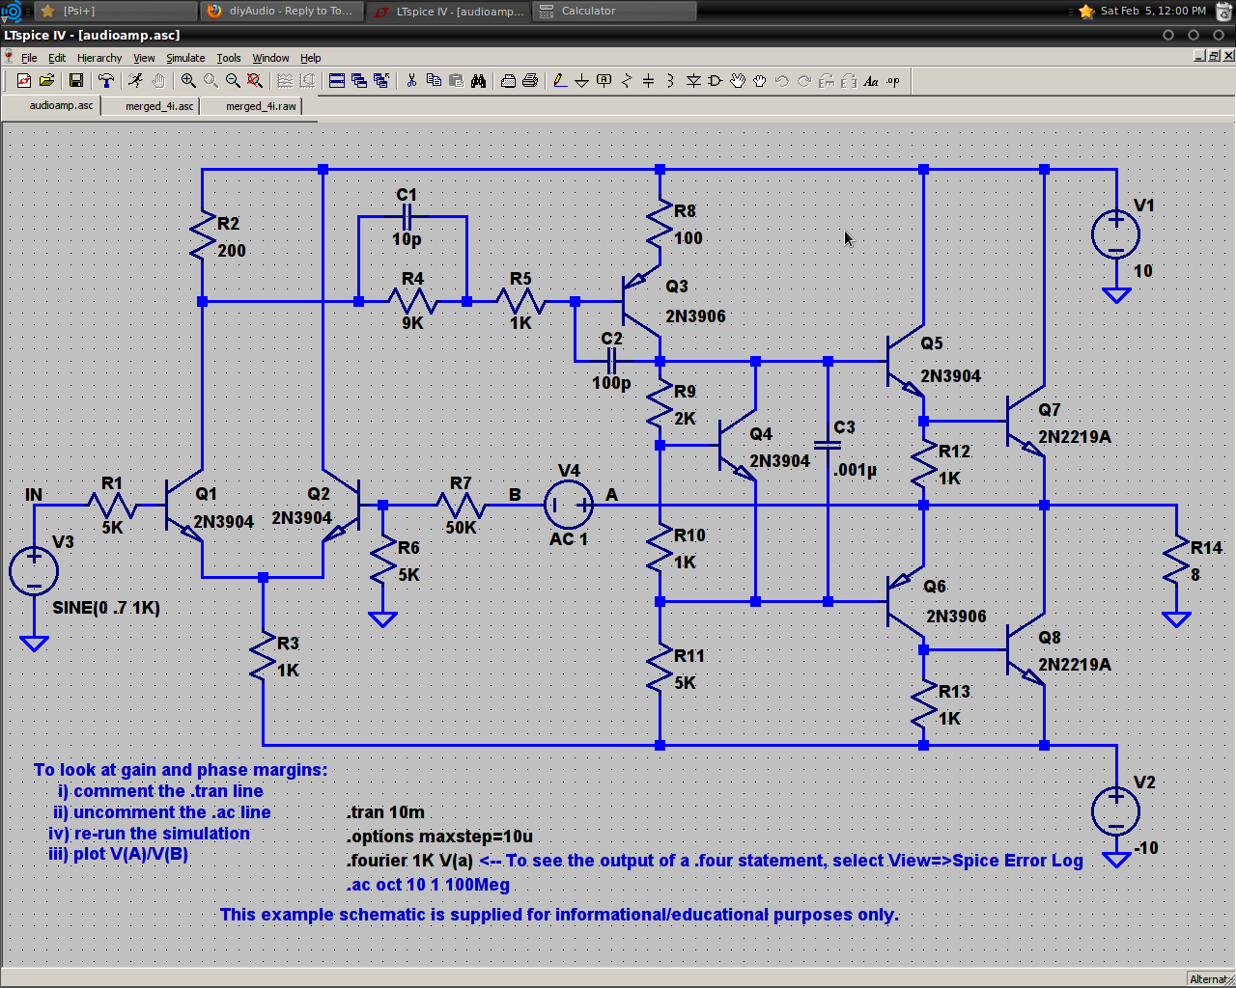Cascade windows using the cascade icon
The height and width of the screenshot is (988, 1236).
point(359,81)
